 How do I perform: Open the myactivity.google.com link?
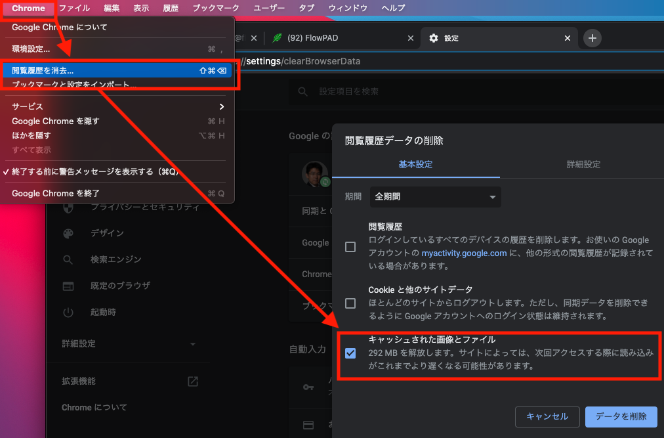pos(464,253)
